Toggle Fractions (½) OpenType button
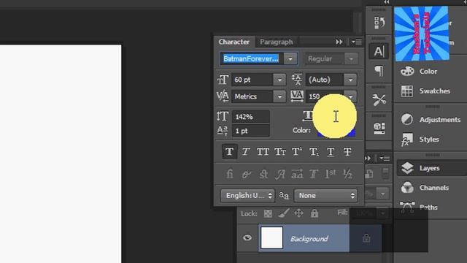The height and width of the screenshot is (263, 467). pyautogui.click(x=347, y=174)
